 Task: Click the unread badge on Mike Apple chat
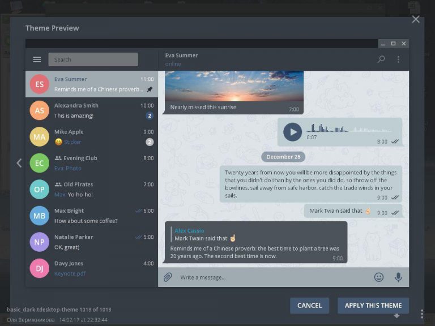point(150,142)
